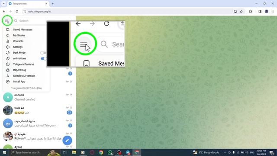This screenshot has width=277, height=156.
Task: Click the Contacts person icon
Action: 8,41
